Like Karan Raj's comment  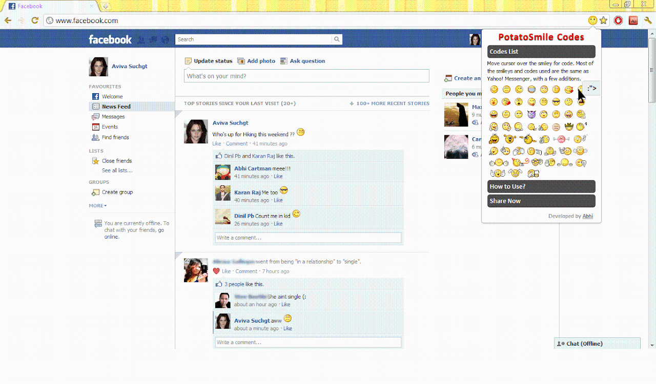click(278, 200)
